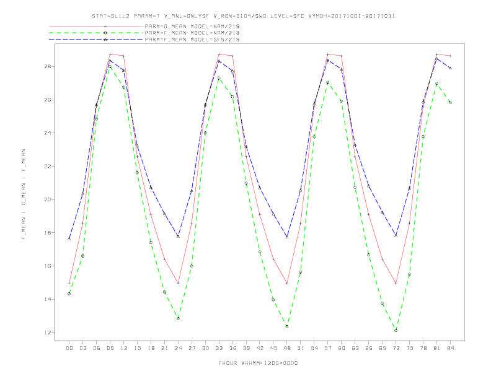Screen dimensions: 491x379
Task: Click x-axis forecast hour label 75
Action: click(410, 348)
